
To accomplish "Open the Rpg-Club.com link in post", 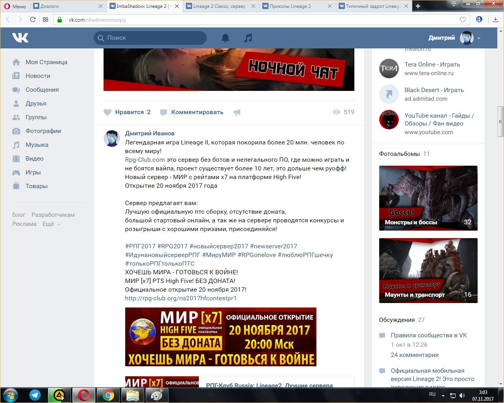I will click(x=145, y=160).
